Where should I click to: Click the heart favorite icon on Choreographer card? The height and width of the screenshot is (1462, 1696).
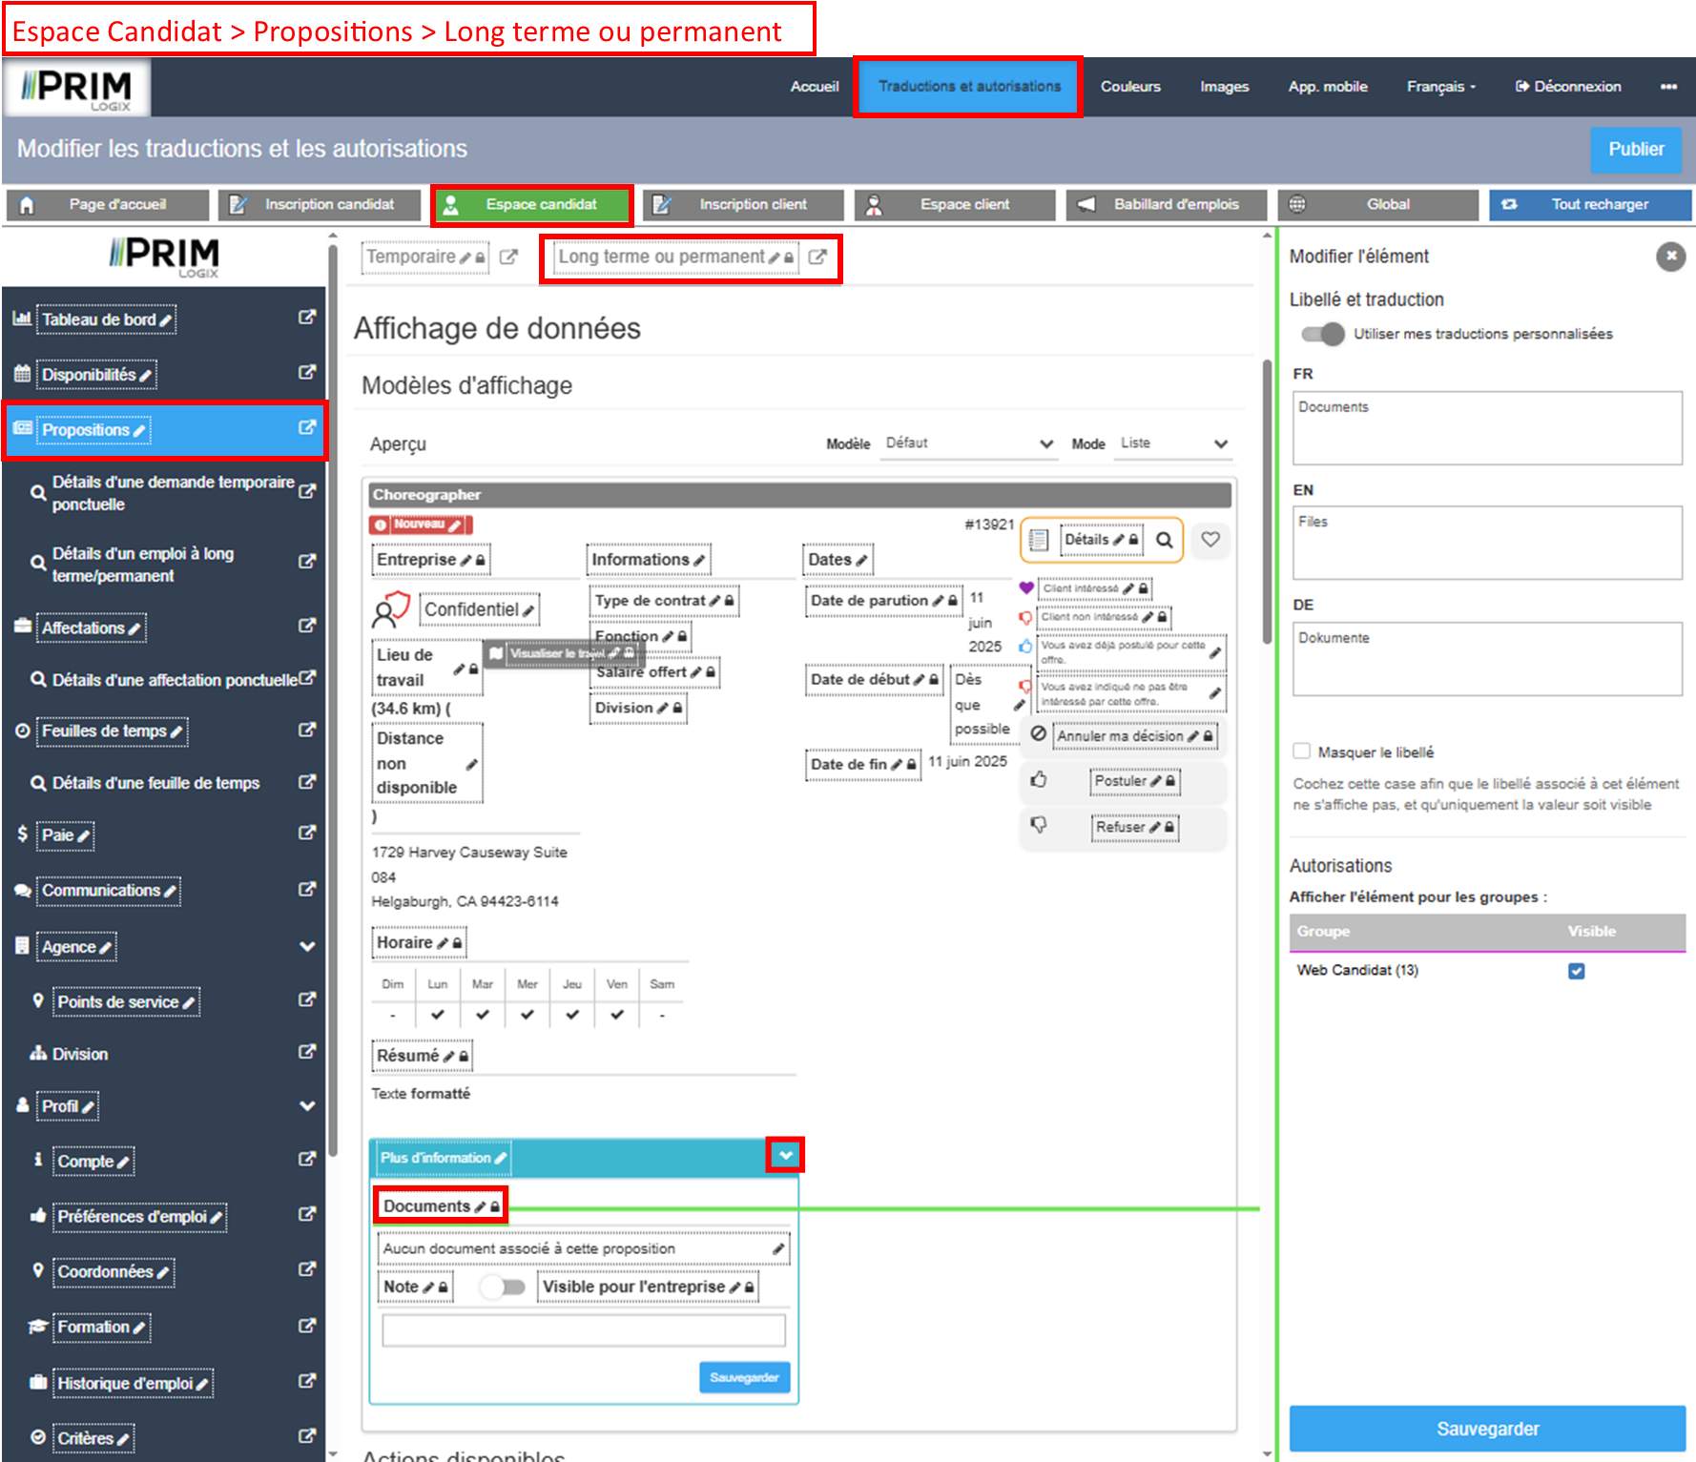click(x=1210, y=540)
